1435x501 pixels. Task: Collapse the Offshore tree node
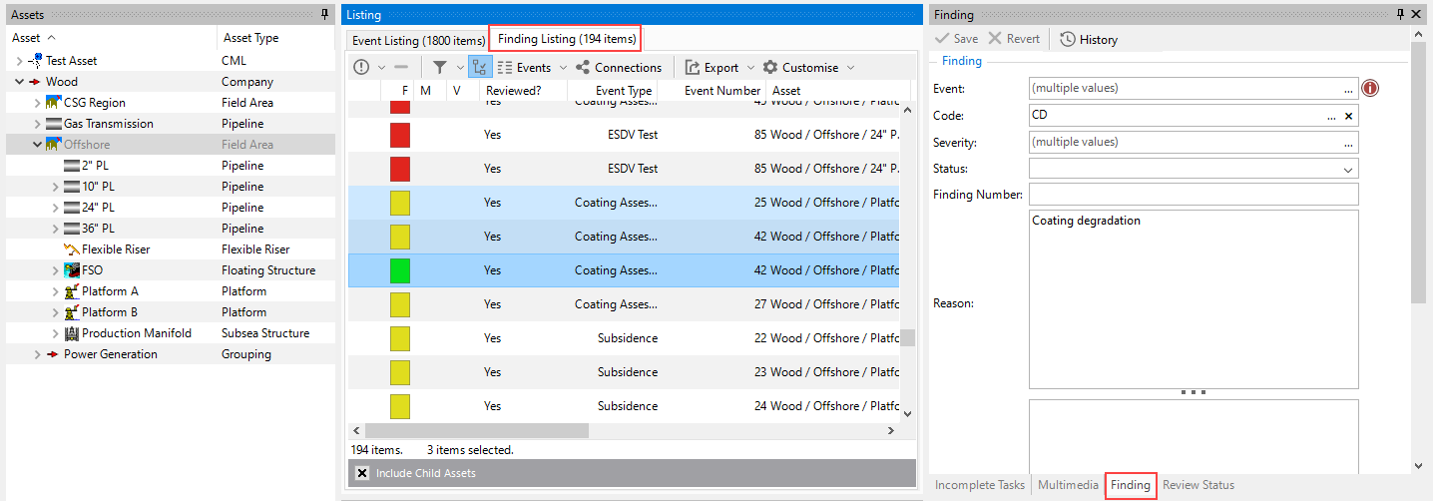[38, 145]
